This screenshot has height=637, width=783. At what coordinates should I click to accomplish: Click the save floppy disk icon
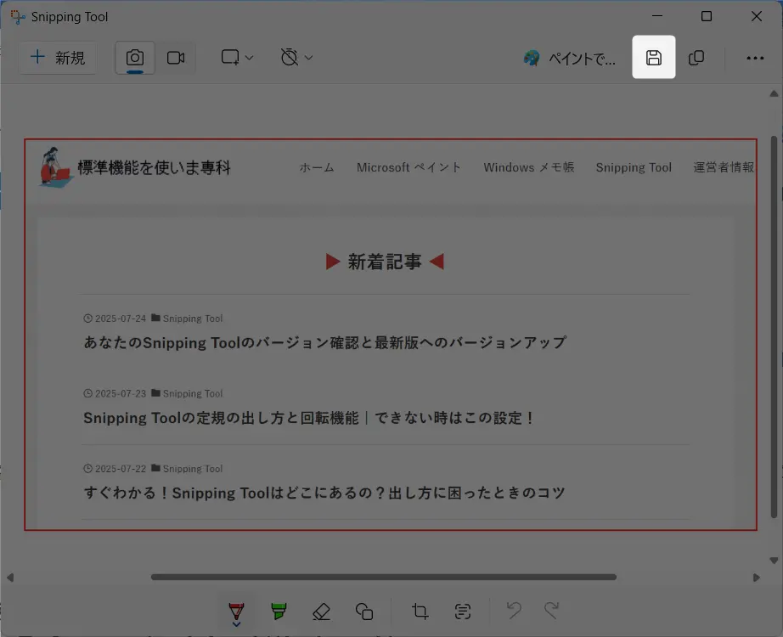point(654,58)
